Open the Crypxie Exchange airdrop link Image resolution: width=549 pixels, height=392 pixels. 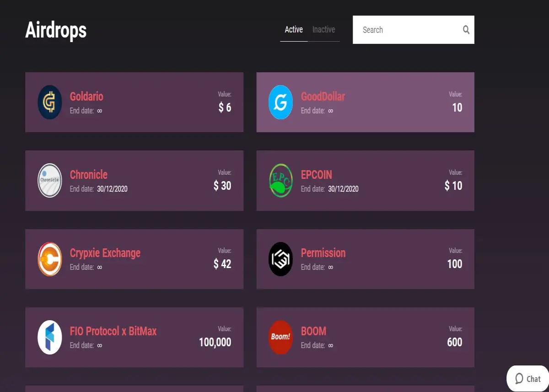(x=105, y=253)
